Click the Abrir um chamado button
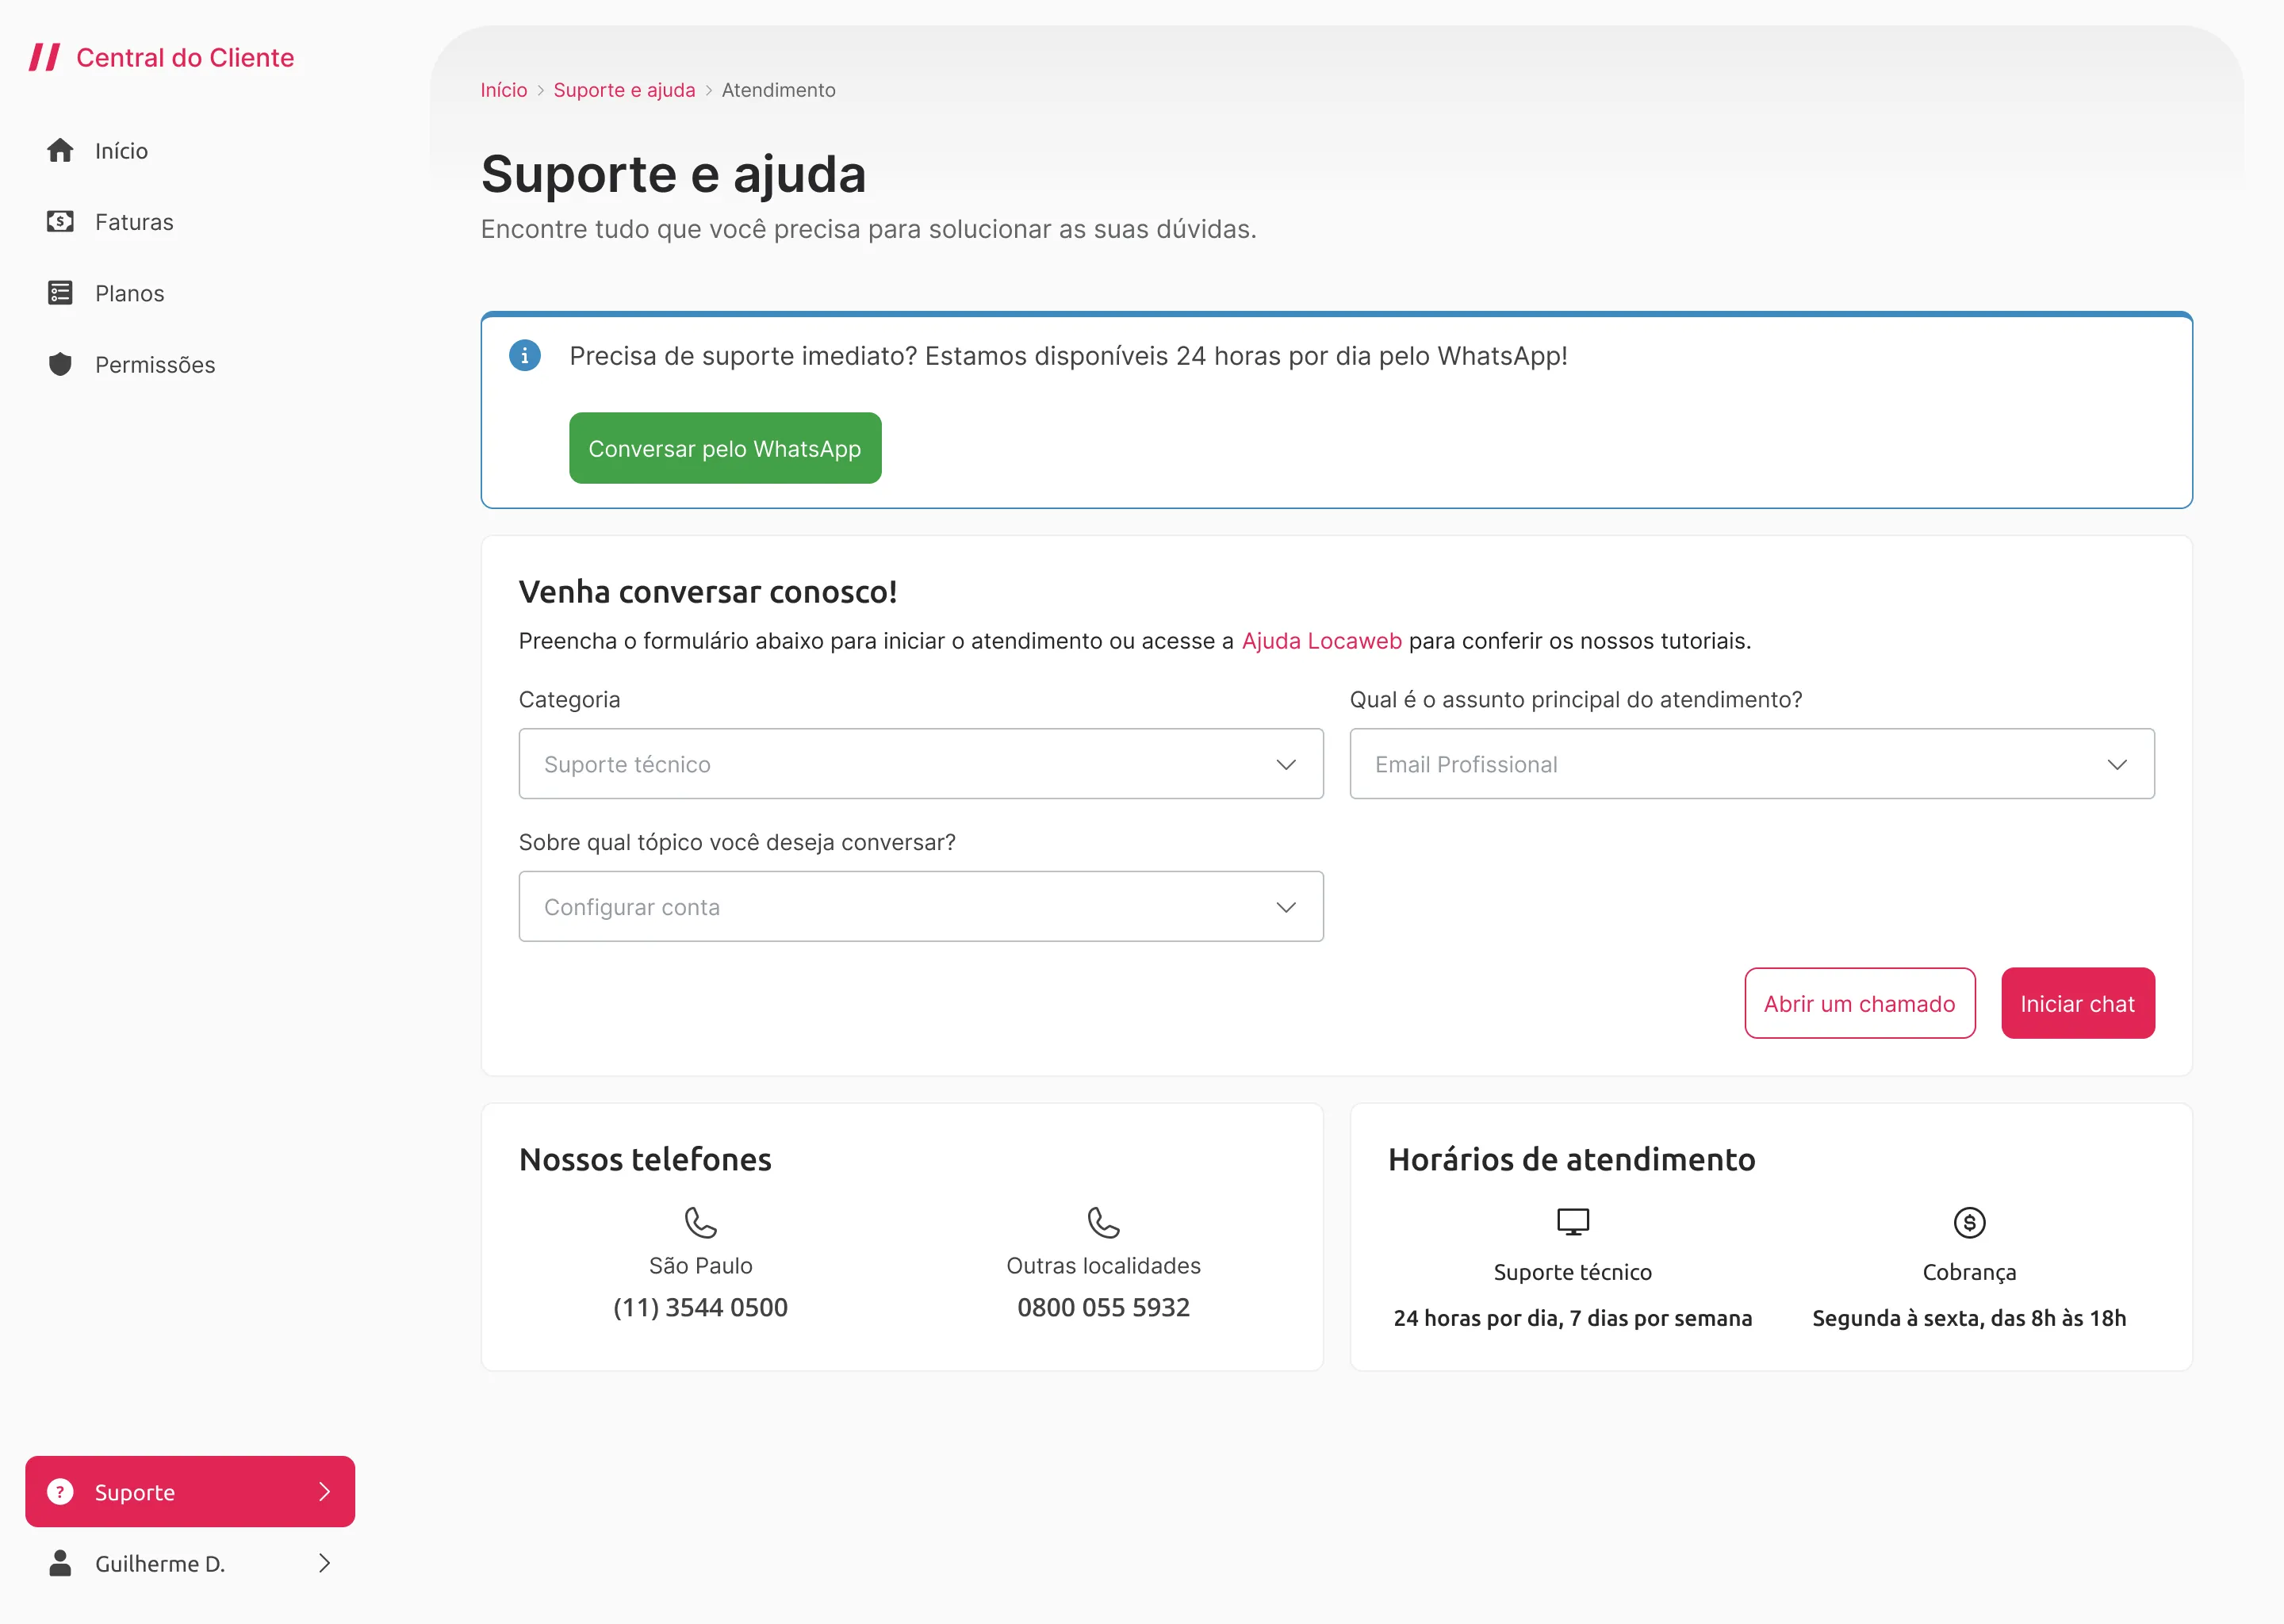This screenshot has height=1624, width=2284. pyautogui.click(x=1860, y=1003)
